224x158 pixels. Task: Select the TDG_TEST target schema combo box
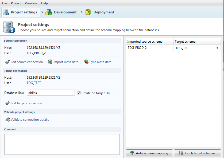click(x=195, y=48)
